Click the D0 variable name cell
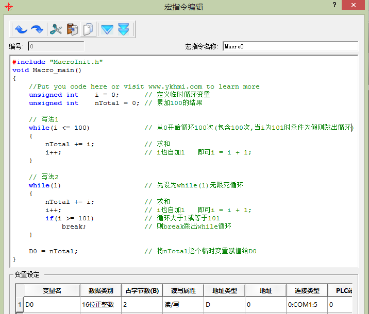Screen dimensions: 369x314 click(52, 305)
